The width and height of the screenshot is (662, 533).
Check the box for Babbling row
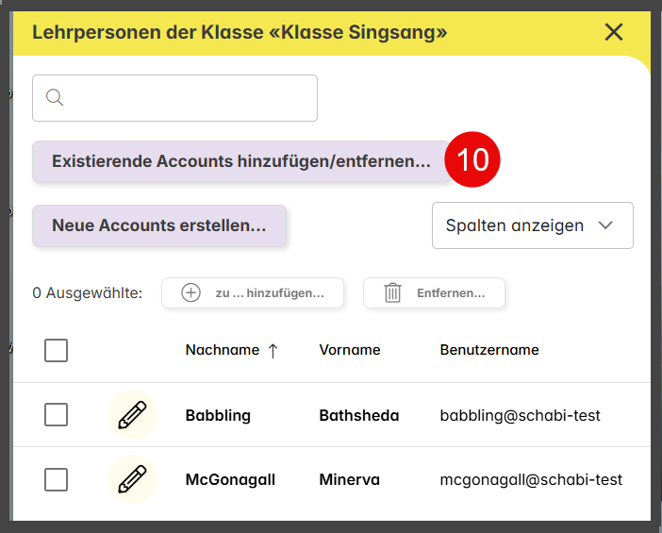click(x=57, y=415)
